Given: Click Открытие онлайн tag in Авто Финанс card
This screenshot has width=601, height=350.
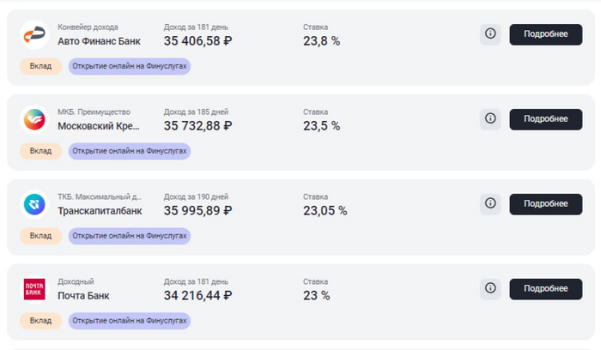Looking at the screenshot, I should [x=129, y=66].
